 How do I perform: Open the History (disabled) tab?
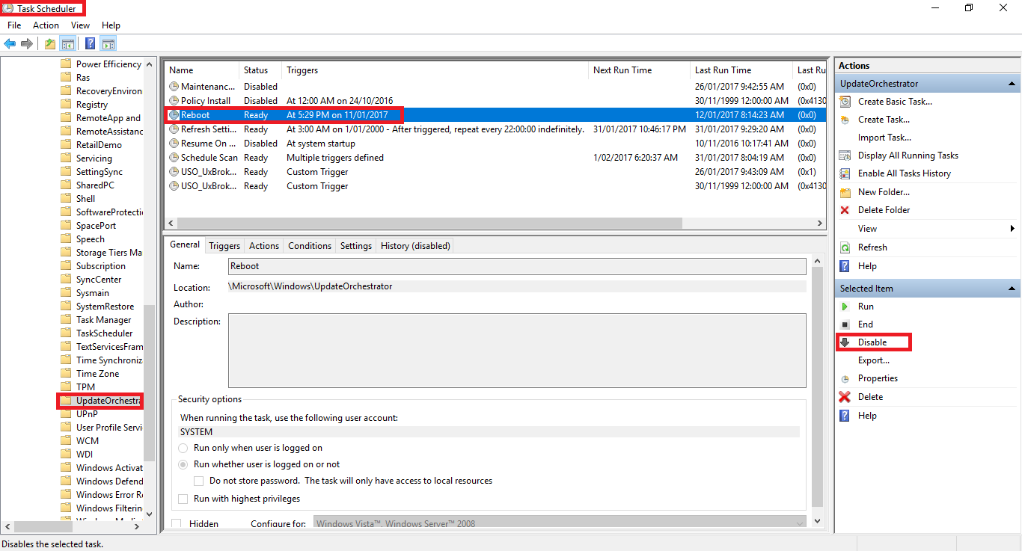pyautogui.click(x=415, y=246)
